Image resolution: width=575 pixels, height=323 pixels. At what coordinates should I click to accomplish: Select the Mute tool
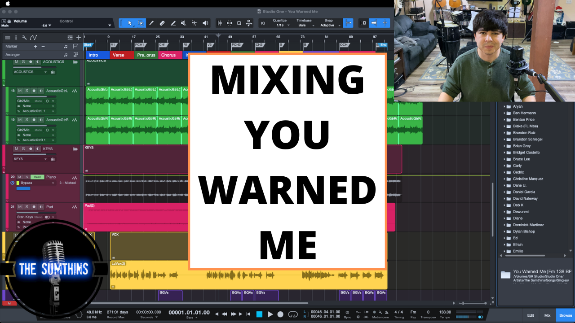click(183, 23)
